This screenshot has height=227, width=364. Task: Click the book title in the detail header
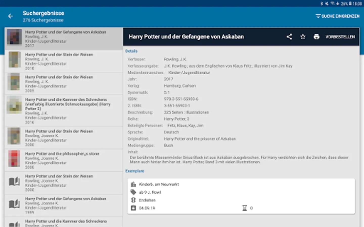(186, 37)
